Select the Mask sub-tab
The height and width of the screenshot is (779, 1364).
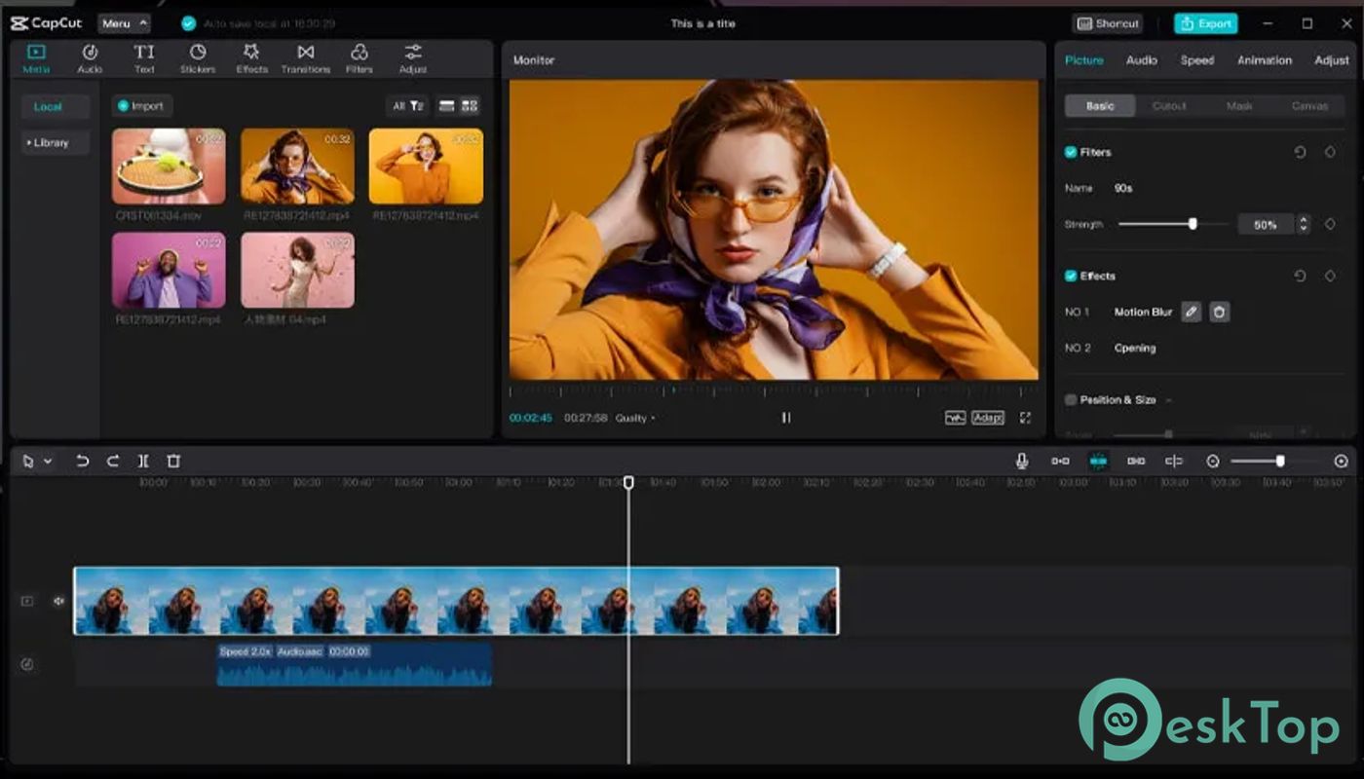pos(1239,106)
